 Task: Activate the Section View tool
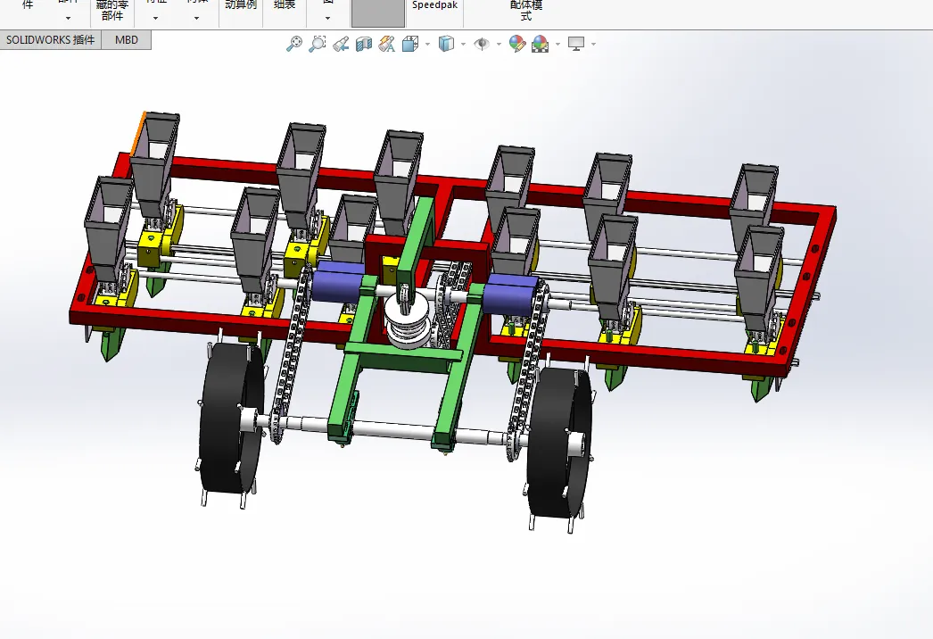[x=364, y=44]
